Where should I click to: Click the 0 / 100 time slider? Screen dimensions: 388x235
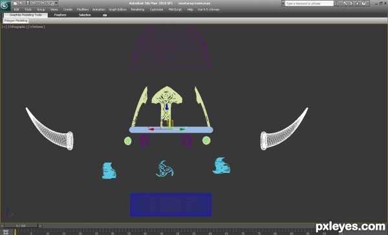21,226
